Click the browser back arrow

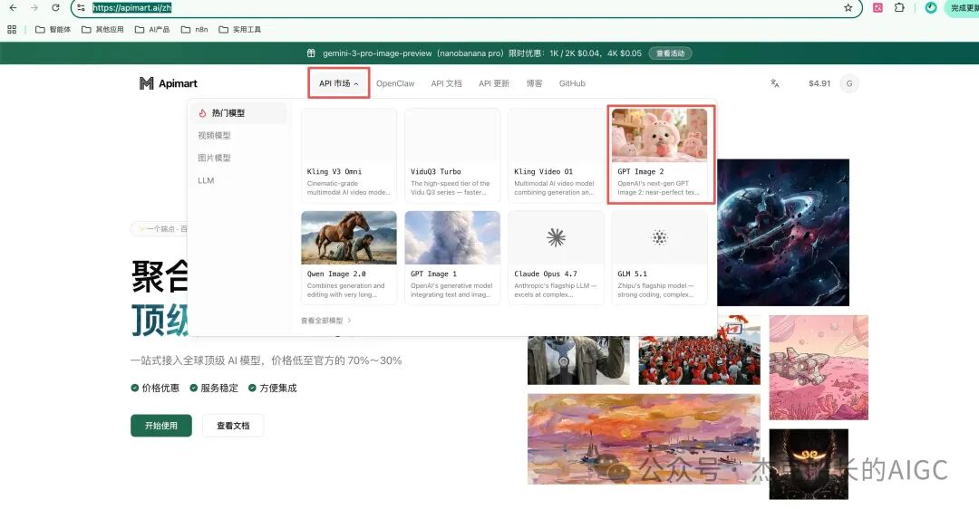(13, 7)
